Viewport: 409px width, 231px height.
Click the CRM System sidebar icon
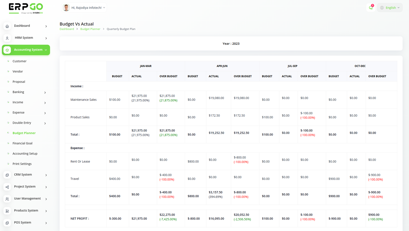7,175
